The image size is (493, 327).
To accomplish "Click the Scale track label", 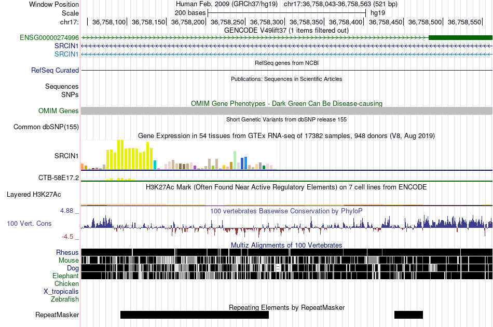I will [x=70, y=13].
